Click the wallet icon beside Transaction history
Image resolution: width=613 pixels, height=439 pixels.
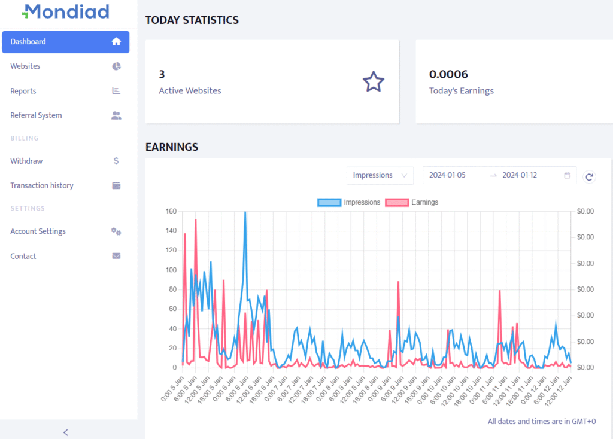click(116, 185)
